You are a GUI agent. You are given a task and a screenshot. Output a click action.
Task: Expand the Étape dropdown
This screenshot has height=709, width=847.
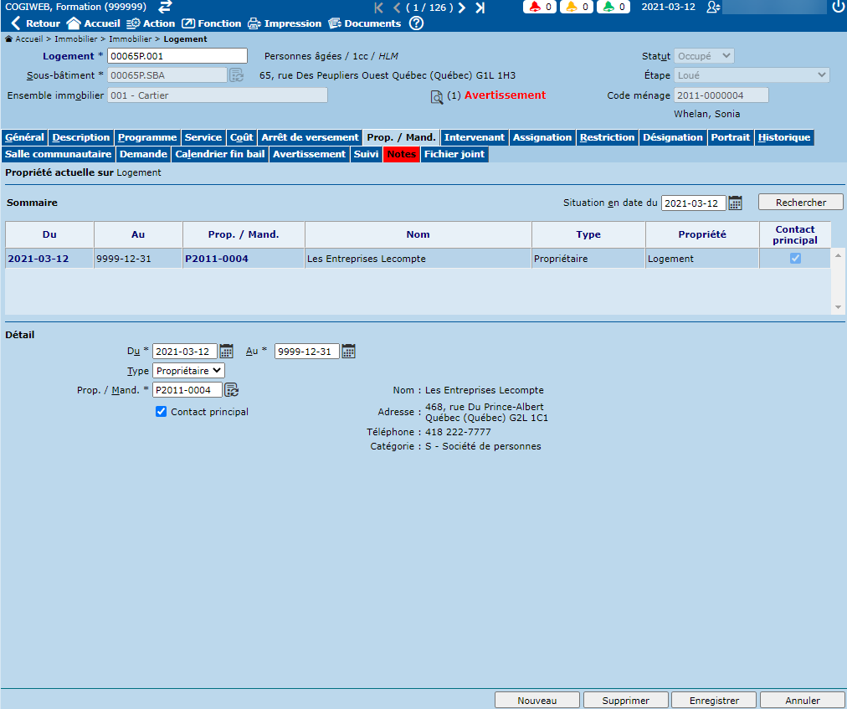pyautogui.click(x=752, y=75)
